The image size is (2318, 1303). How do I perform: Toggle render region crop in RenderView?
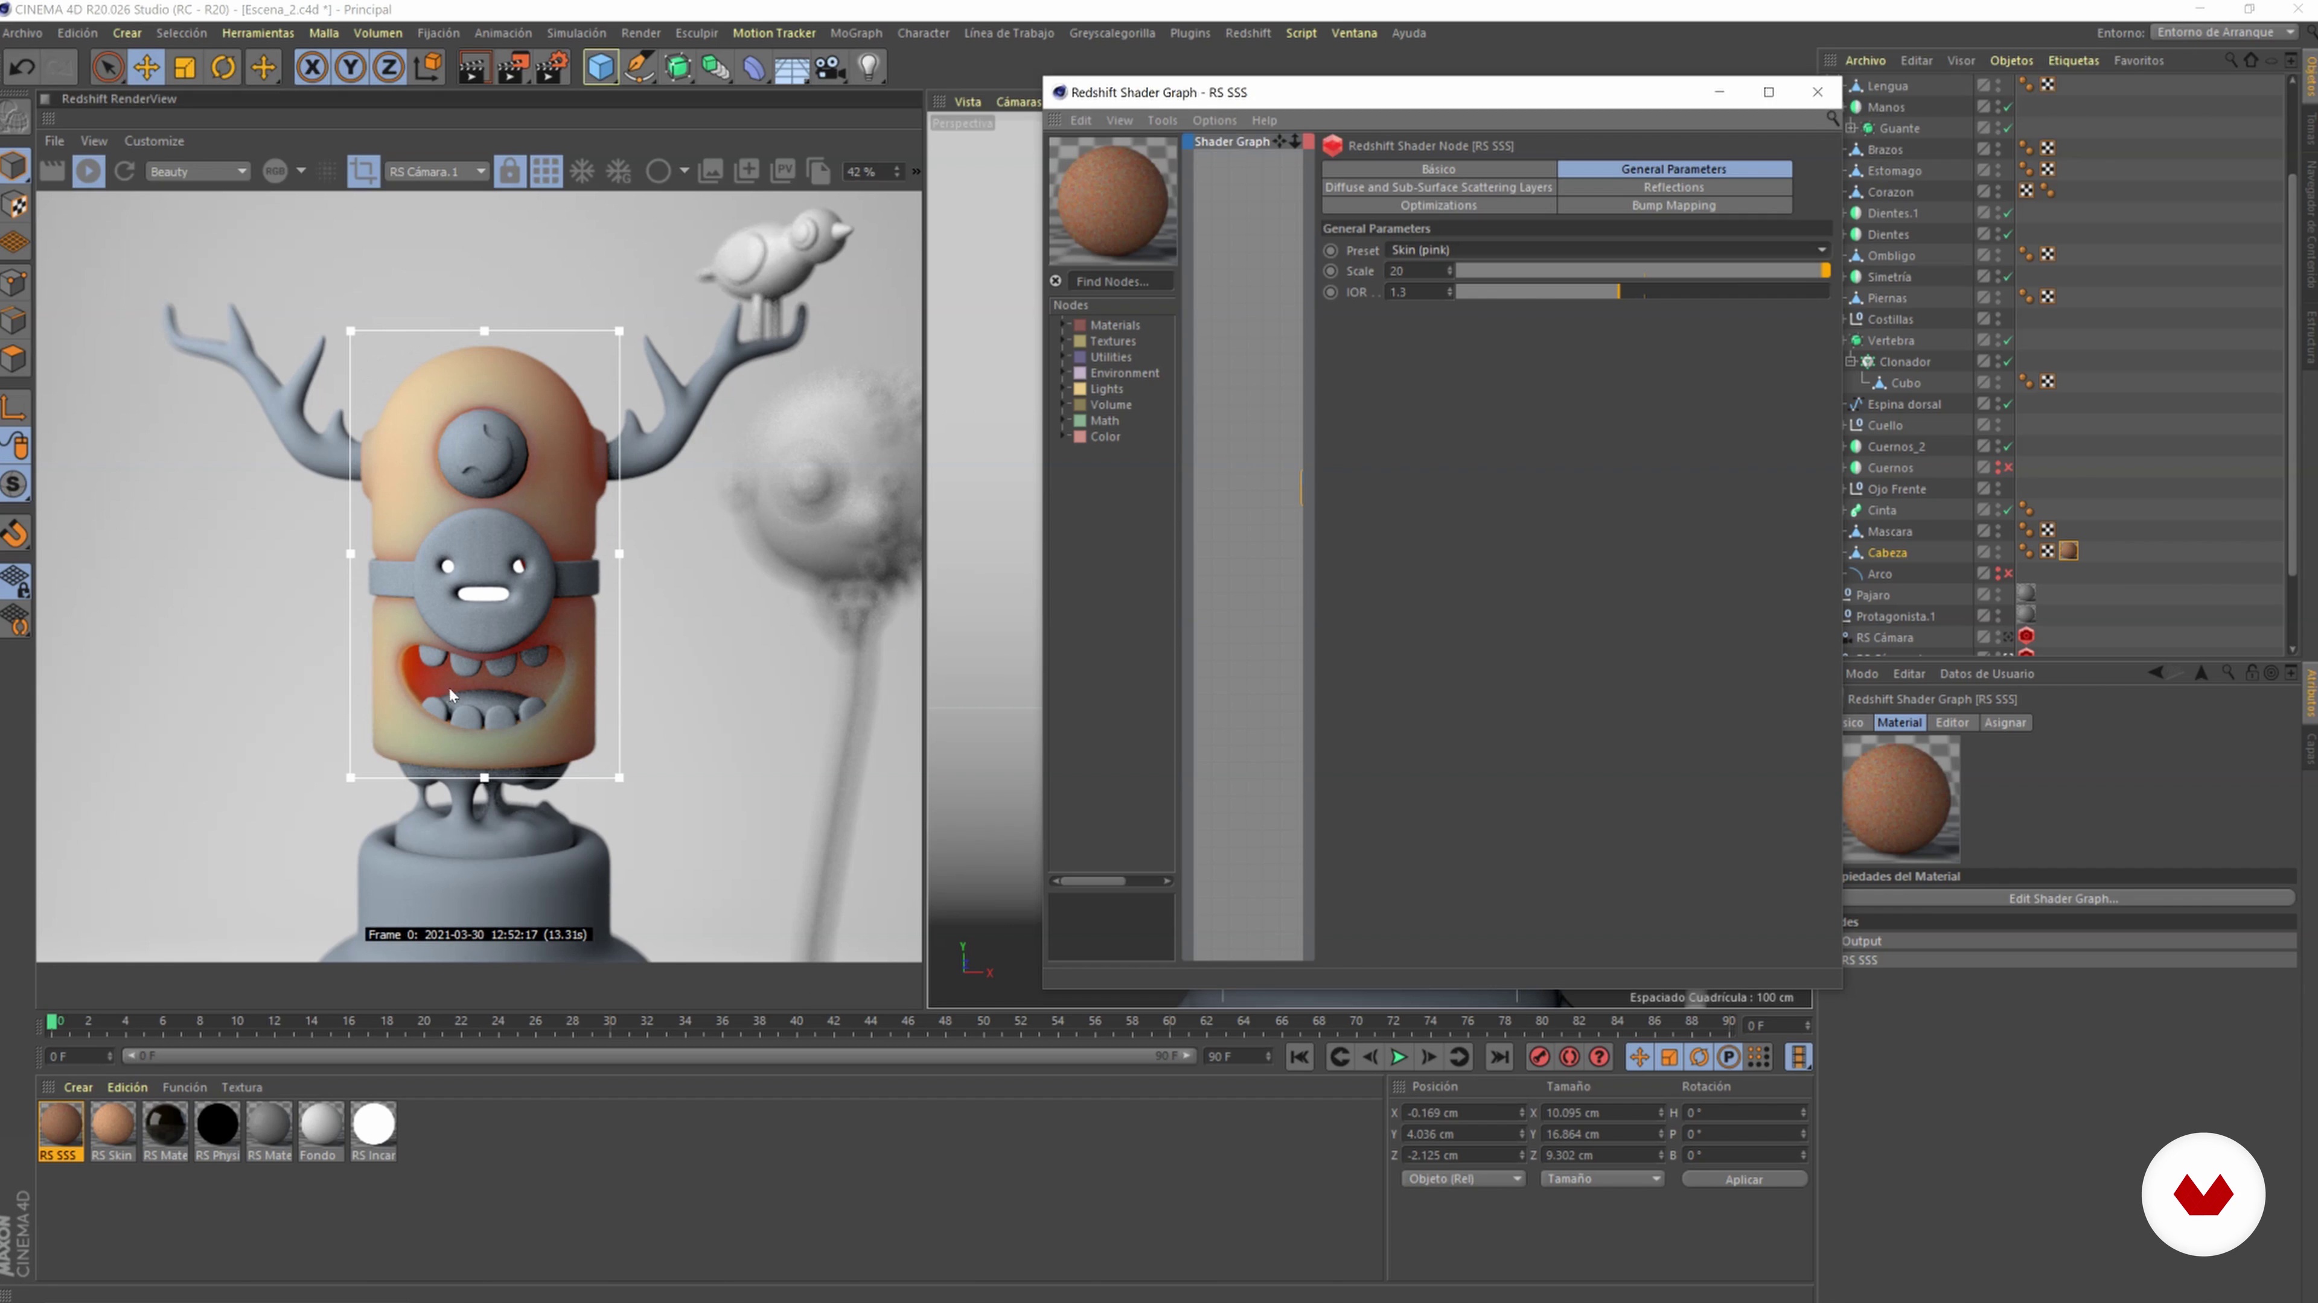point(363,171)
